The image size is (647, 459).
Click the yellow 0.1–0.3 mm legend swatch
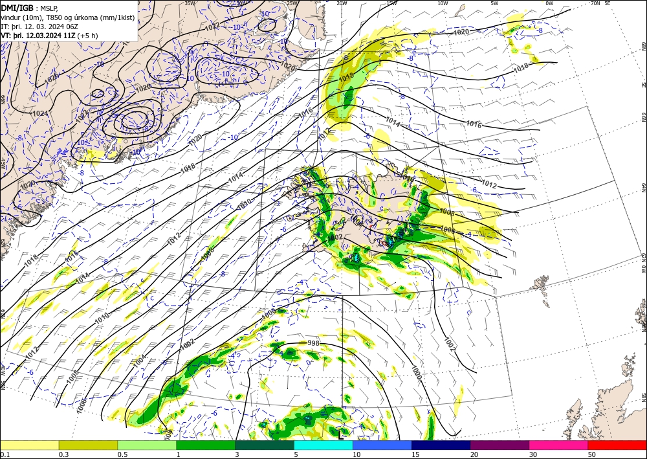click(x=29, y=445)
